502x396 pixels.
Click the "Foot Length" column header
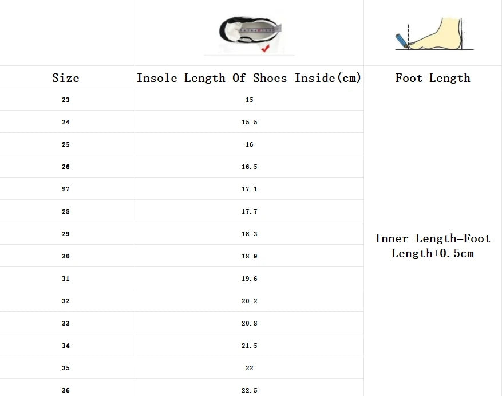click(x=433, y=78)
